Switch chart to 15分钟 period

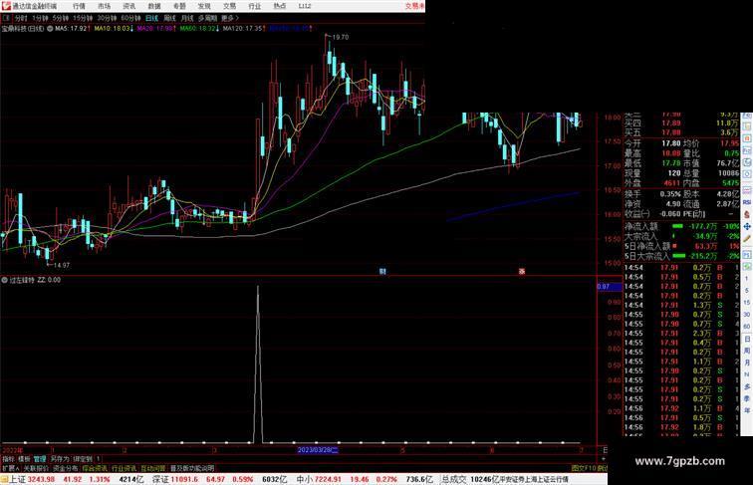point(83,18)
